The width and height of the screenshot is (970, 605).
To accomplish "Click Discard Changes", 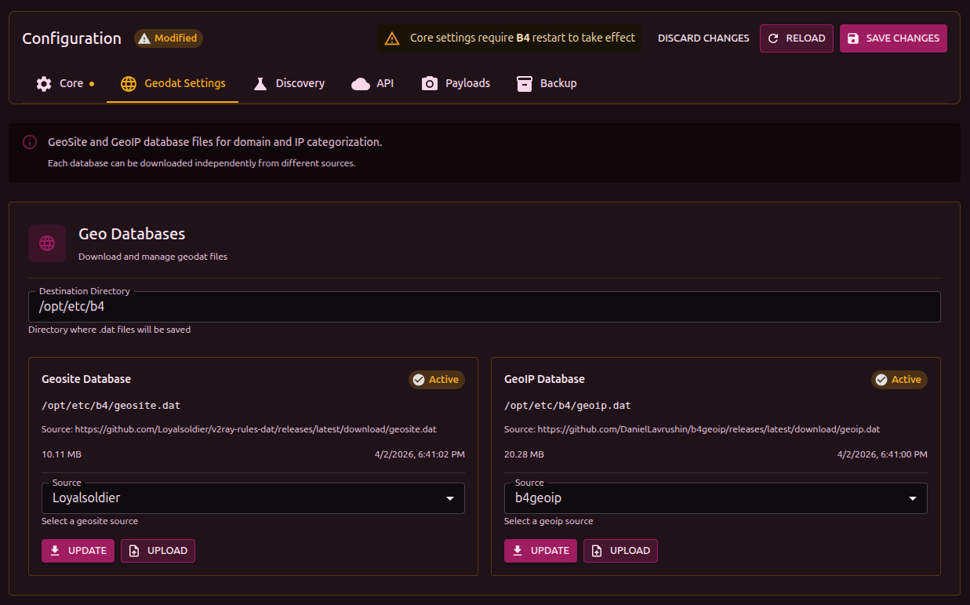I will tap(703, 38).
